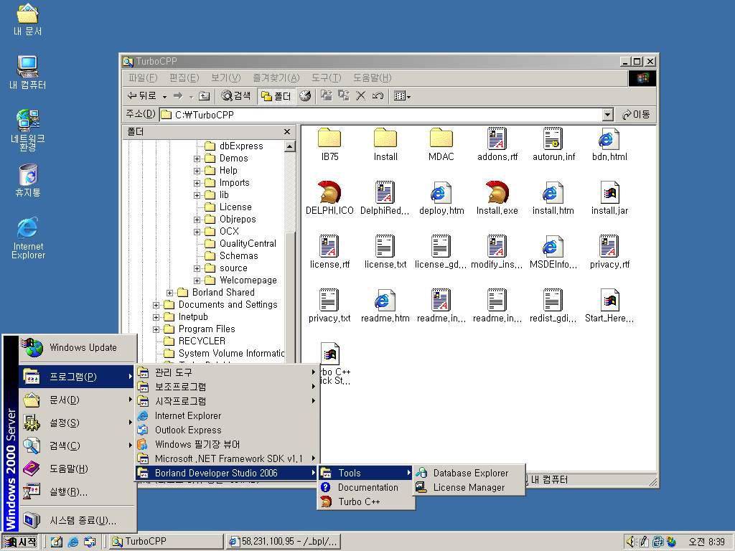Click the Go button beside address bar

pyautogui.click(x=637, y=115)
